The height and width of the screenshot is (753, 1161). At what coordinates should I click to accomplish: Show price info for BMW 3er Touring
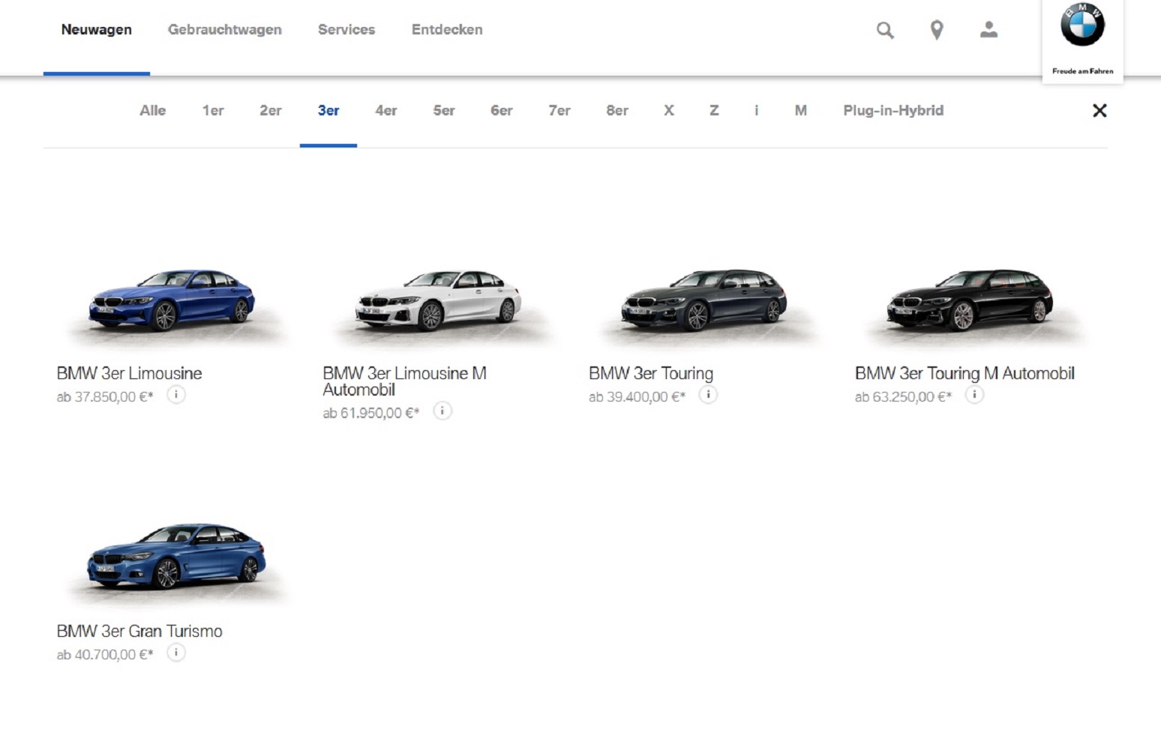pos(708,395)
